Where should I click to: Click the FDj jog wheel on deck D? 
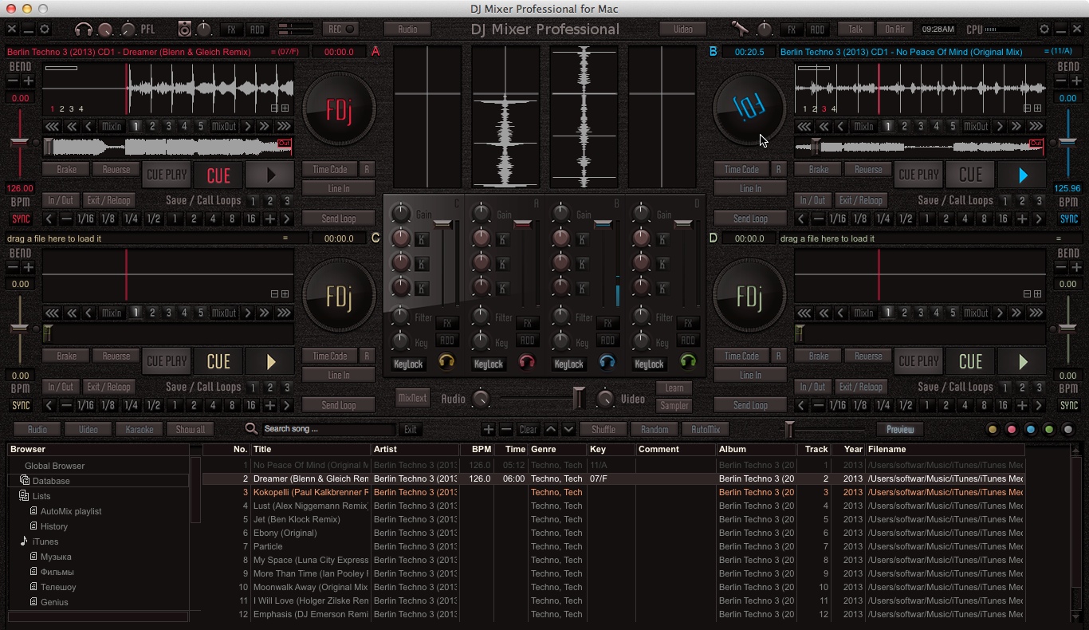pos(749,297)
